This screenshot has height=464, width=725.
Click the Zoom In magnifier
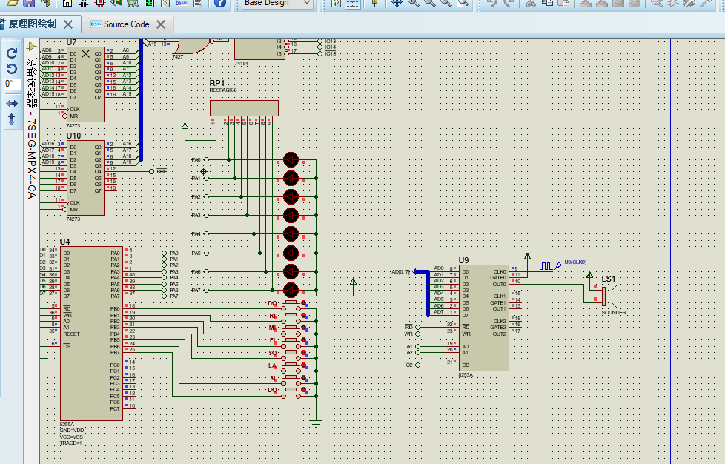point(414,3)
